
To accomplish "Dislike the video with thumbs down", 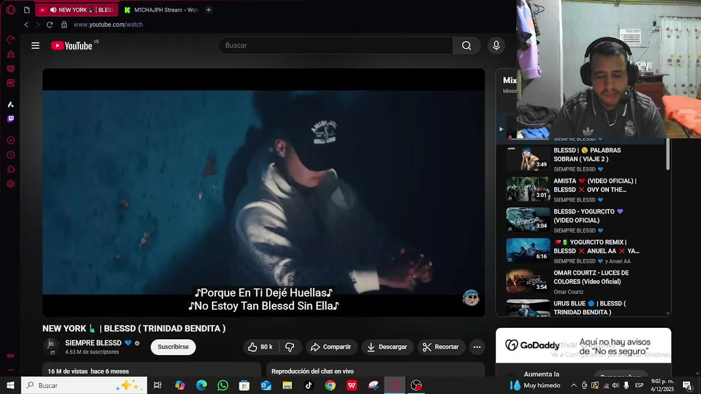I will [290, 347].
